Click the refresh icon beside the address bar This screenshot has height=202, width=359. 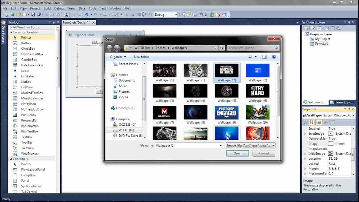(x=222, y=48)
